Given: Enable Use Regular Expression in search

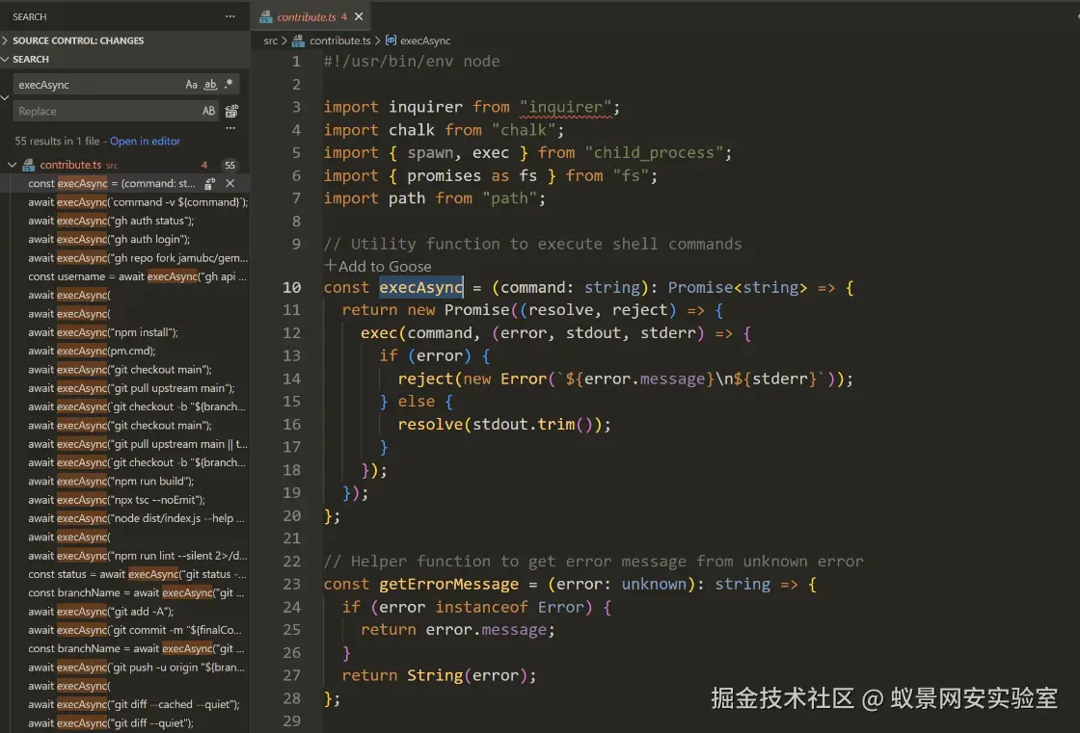Looking at the screenshot, I should (229, 84).
